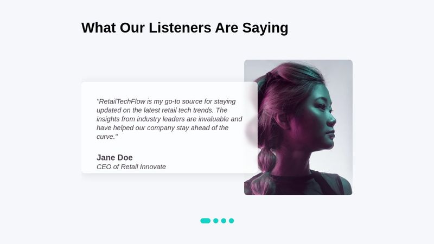The image size is (434, 244).
Task: Go to the third testimonial dot
Action: tap(224, 221)
